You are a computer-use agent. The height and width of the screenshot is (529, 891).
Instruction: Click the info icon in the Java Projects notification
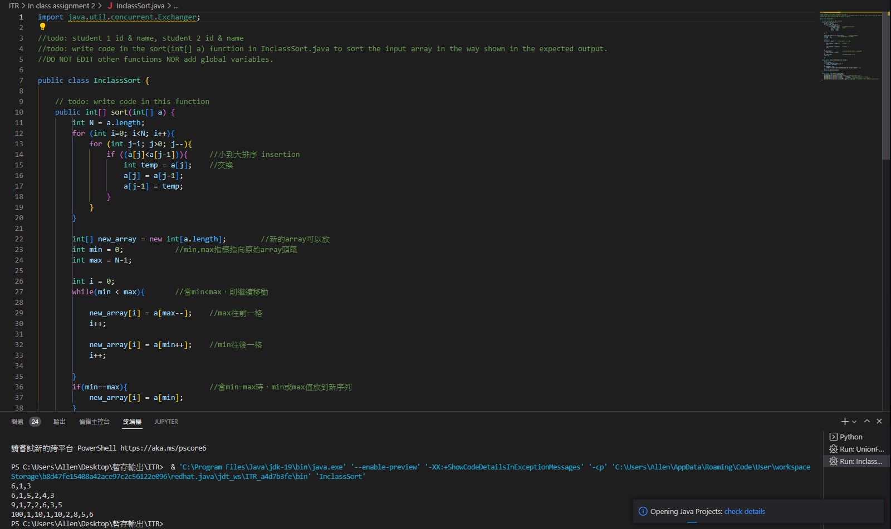pyautogui.click(x=644, y=511)
